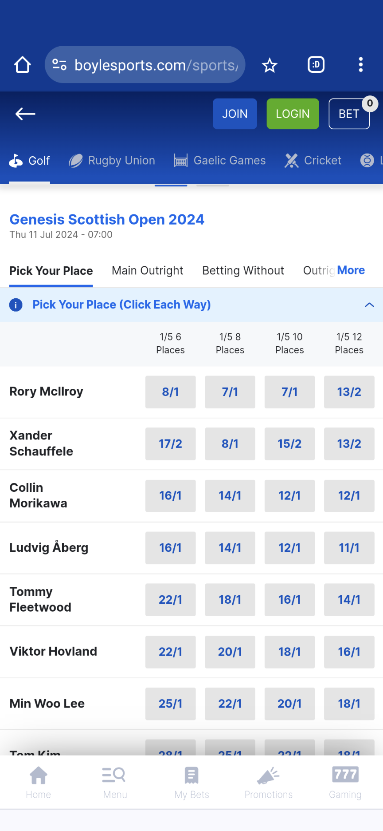This screenshot has height=831, width=383.
Task: Tap the info icon beside Pick Your Place
Action: click(16, 305)
